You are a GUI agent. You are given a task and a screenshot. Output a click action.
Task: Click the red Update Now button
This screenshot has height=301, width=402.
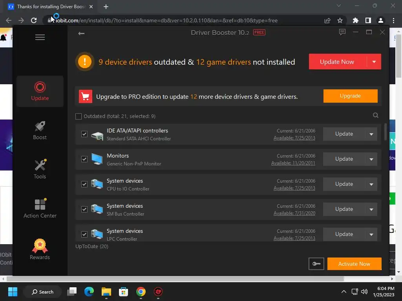click(x=337, y=62)
